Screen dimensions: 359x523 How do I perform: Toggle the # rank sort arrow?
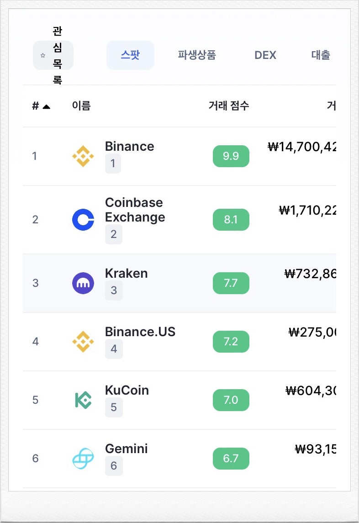(x=46, y=106)
